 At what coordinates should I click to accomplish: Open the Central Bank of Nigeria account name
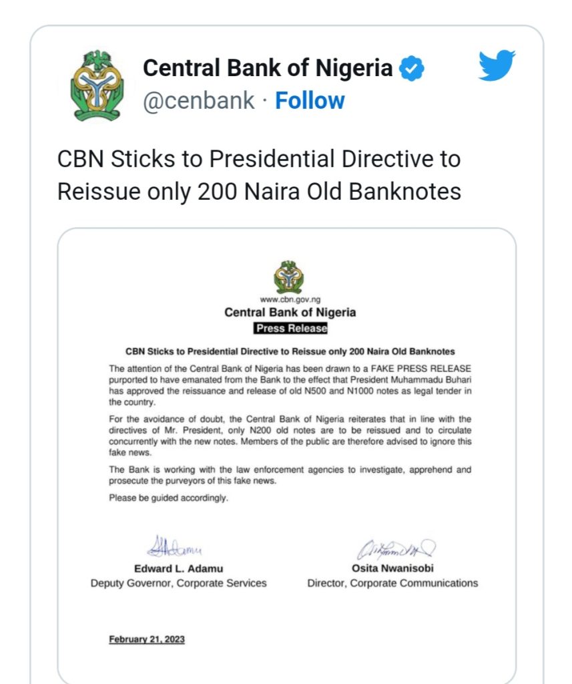(x=268, y=68)
